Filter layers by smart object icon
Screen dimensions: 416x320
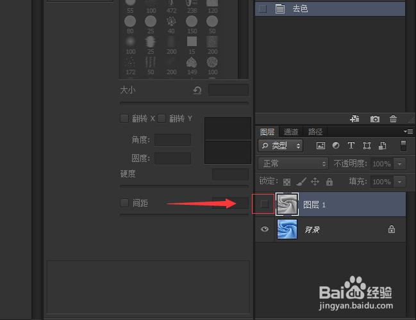(382, 145)
